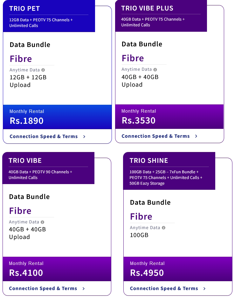Viewport: 234px width, 298px height.
Task: Open Connection Speed & Terms for TRIO VIBE
Action: coord(43,288)
